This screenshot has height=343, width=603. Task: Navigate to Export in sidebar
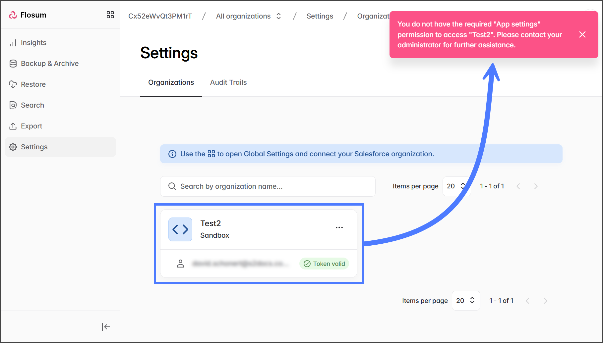(x=31, y=126)
